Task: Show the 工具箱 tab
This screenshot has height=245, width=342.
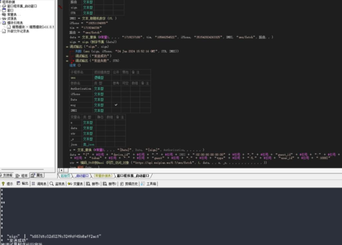Action: (149, 184)
